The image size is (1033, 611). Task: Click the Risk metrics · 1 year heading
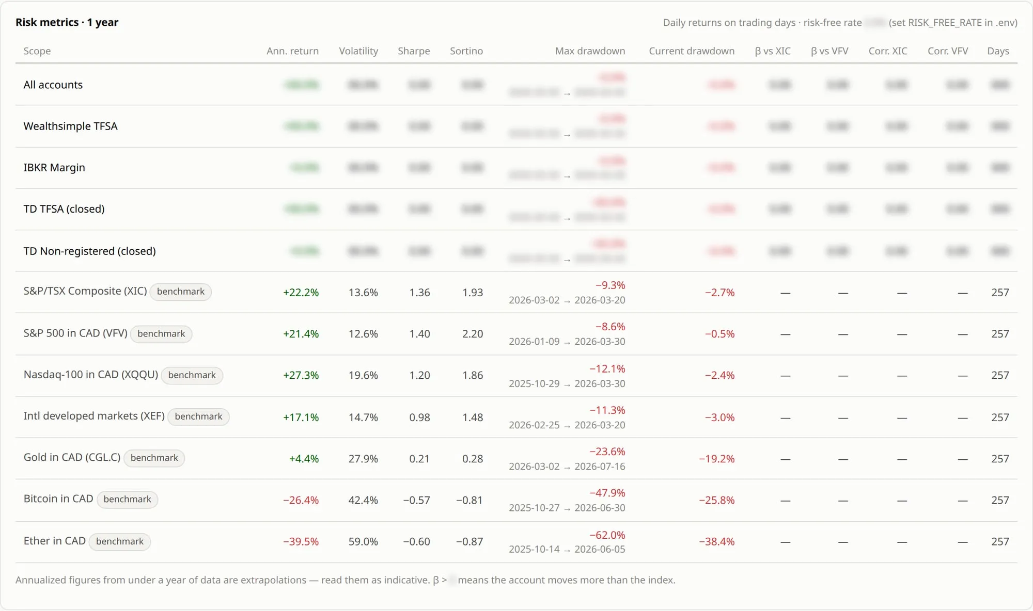click(x=67, y=22)
